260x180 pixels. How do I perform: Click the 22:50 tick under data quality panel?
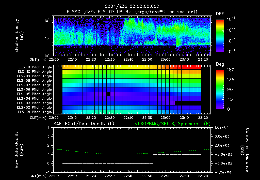[147, 176]
